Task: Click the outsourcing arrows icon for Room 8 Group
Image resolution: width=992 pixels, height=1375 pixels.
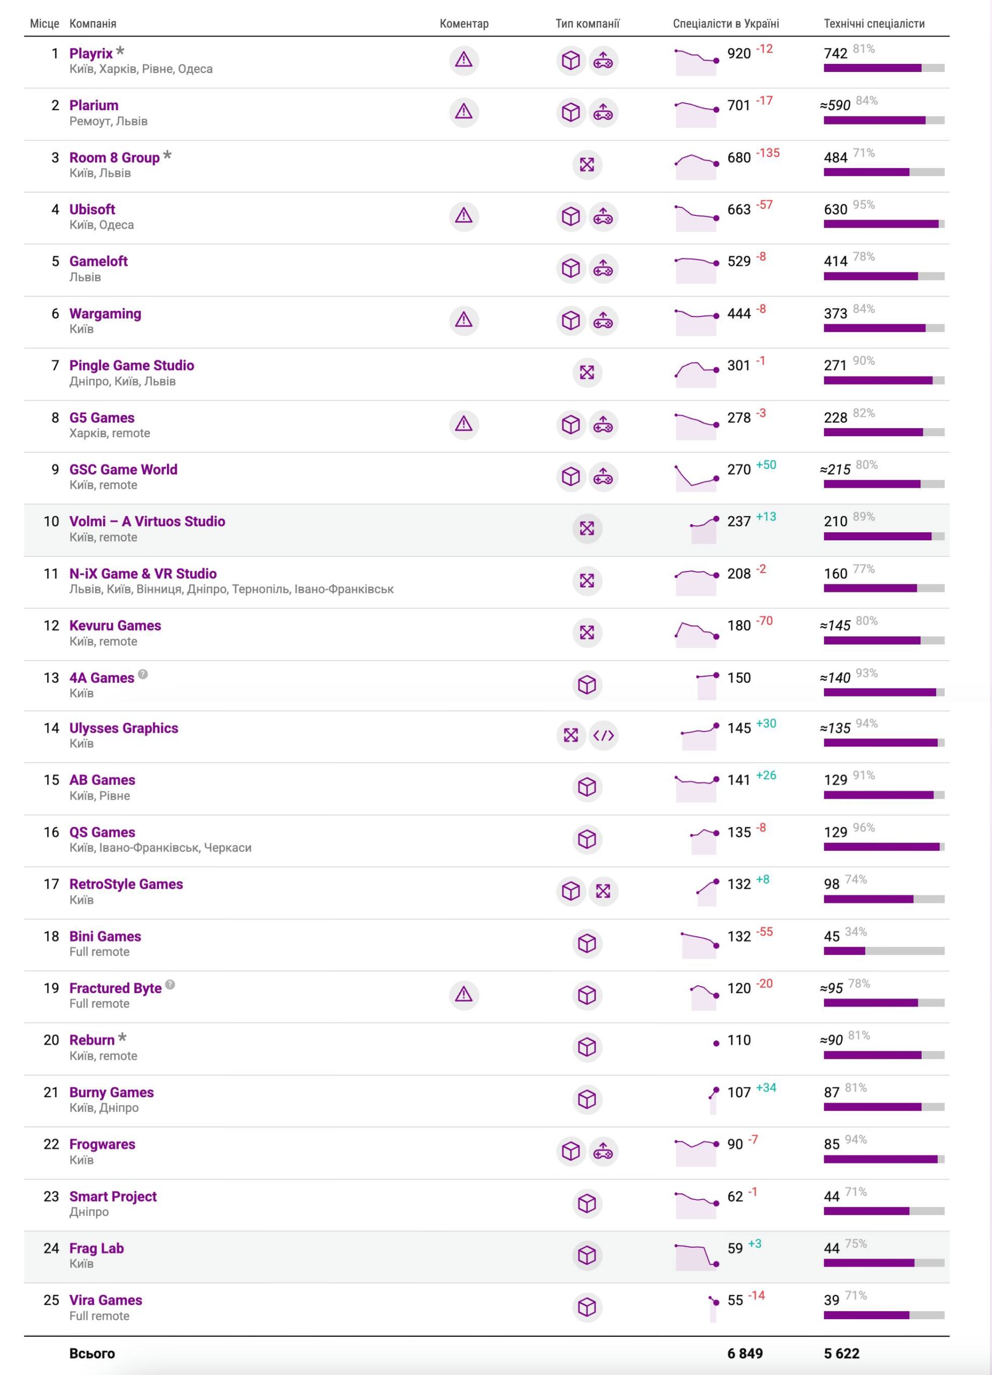Action: [587, 164]
